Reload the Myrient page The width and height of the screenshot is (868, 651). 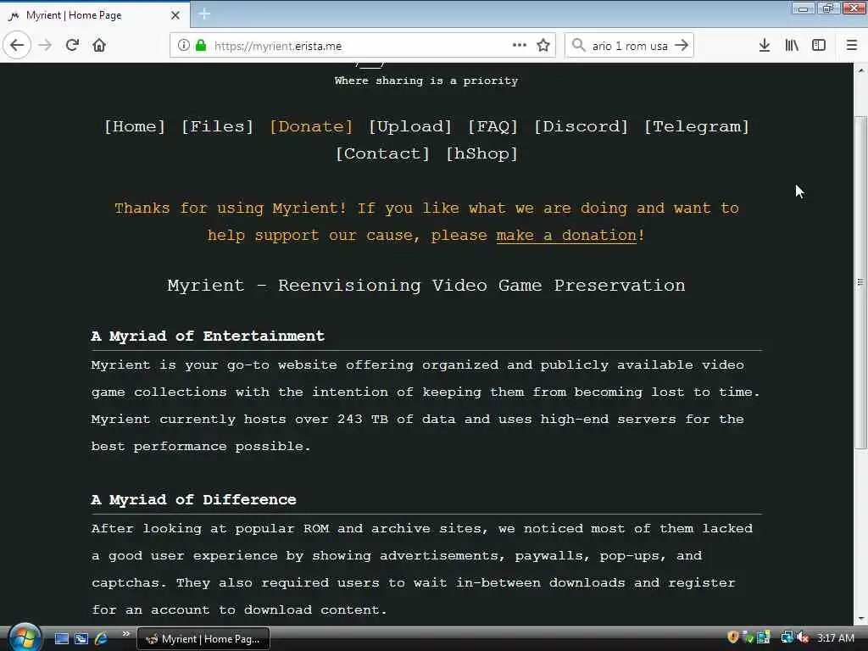pyautogui.click(x=73, y=46)
